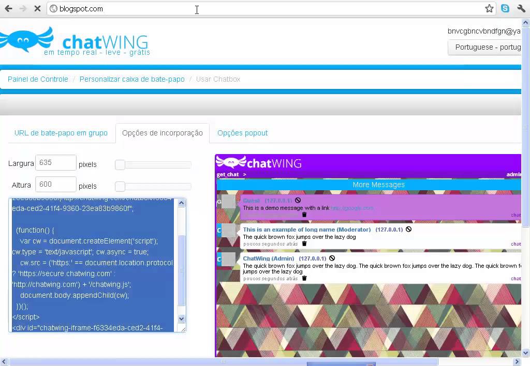Click the admin label in the chat header
Viewport: 530px width, 366px height.
point(513,175)
